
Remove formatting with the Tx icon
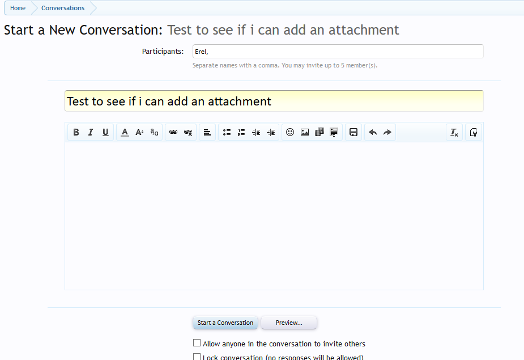pyautogui.click(x=454, y=132)
